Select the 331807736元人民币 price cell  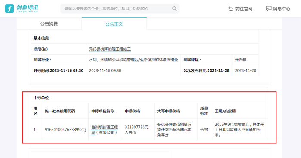pos(138,130)
